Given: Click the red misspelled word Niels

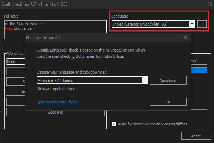Looking at the screenshot, I should pyautogui.click(x=8, y=28).
